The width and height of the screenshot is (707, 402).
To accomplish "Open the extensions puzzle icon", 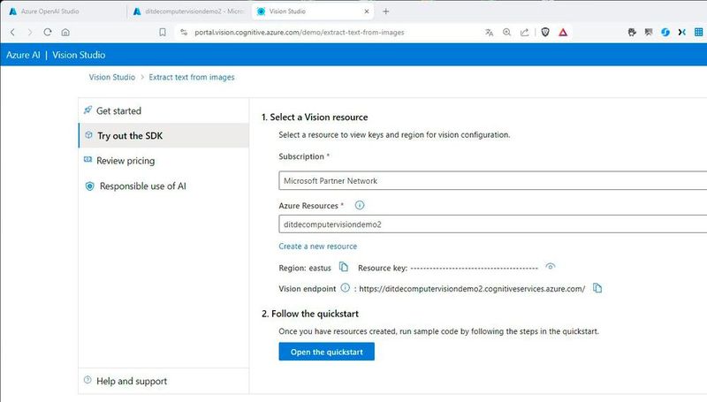I will pyautogui.click(x=632, y=32).
